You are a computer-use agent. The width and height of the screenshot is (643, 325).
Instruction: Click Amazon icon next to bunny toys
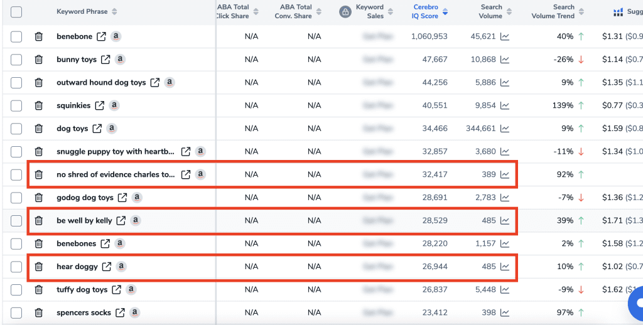point(120,60)
